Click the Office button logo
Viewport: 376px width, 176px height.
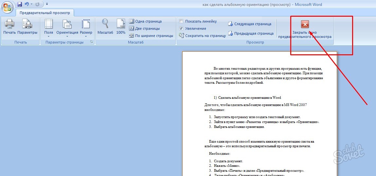7,7
